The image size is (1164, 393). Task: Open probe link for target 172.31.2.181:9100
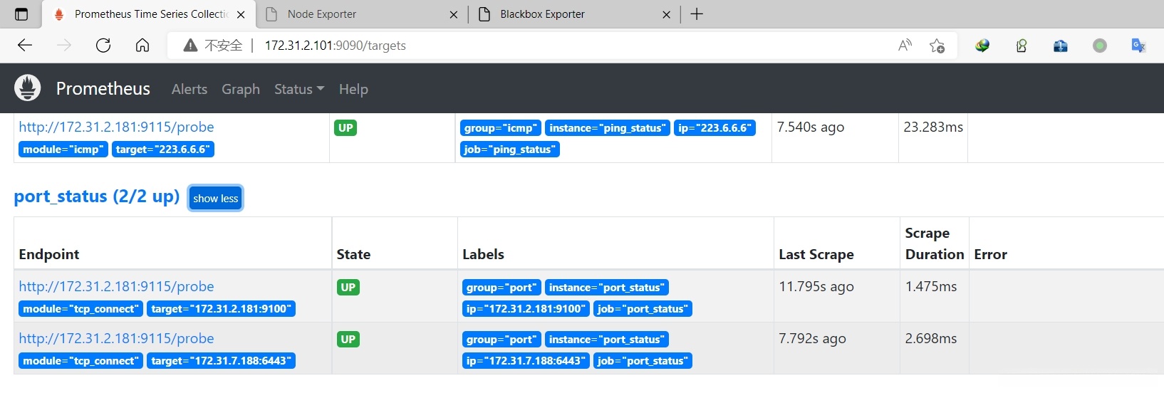click(x=116, y=286)
